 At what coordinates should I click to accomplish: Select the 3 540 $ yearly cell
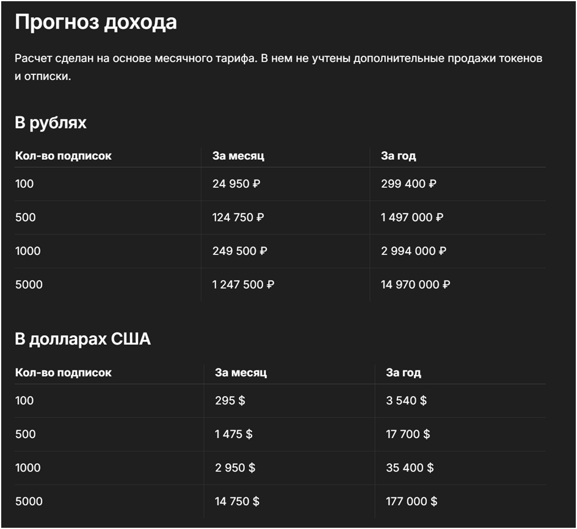(406, 400)
